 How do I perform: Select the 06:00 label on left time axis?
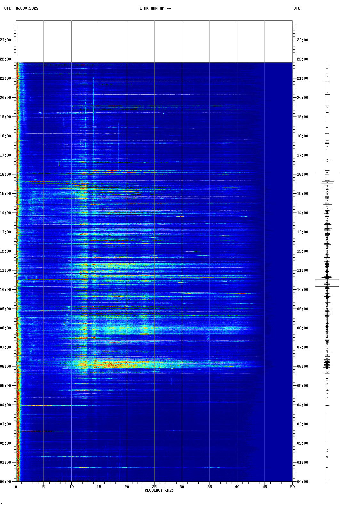pos(6,366)
